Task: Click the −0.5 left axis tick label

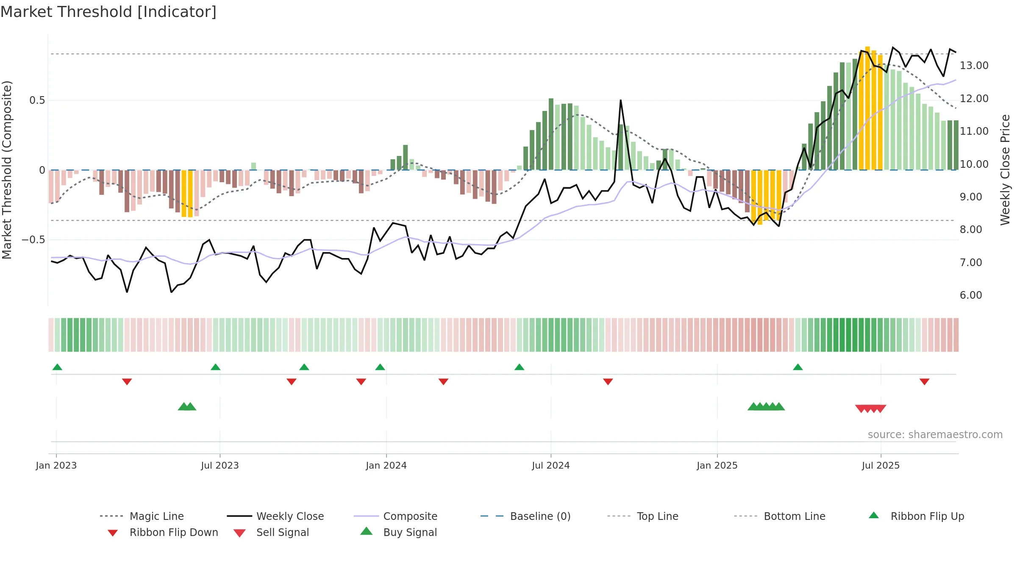Action: click(x=33, y=240)
